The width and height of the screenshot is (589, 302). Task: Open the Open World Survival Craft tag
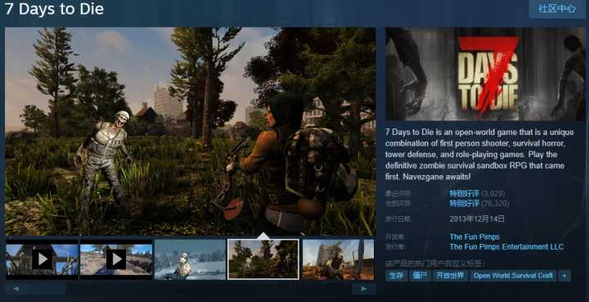[513, 275]
